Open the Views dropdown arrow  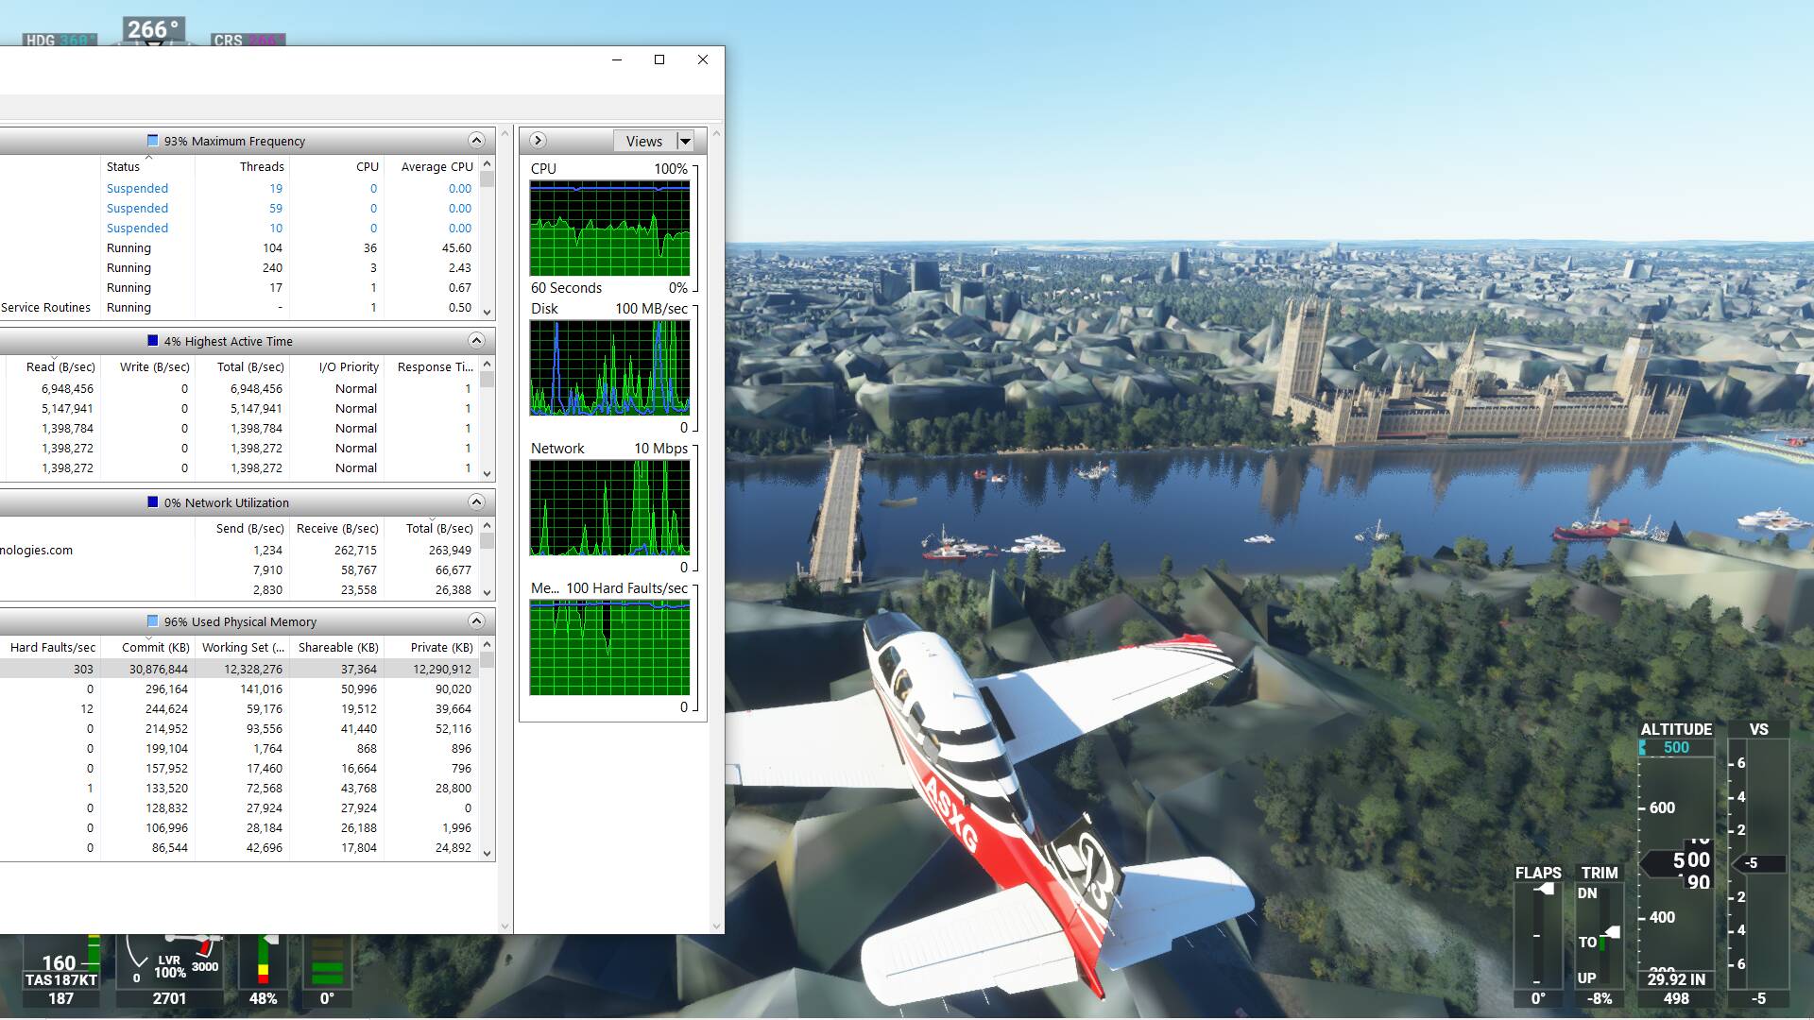tap(686, 142)
